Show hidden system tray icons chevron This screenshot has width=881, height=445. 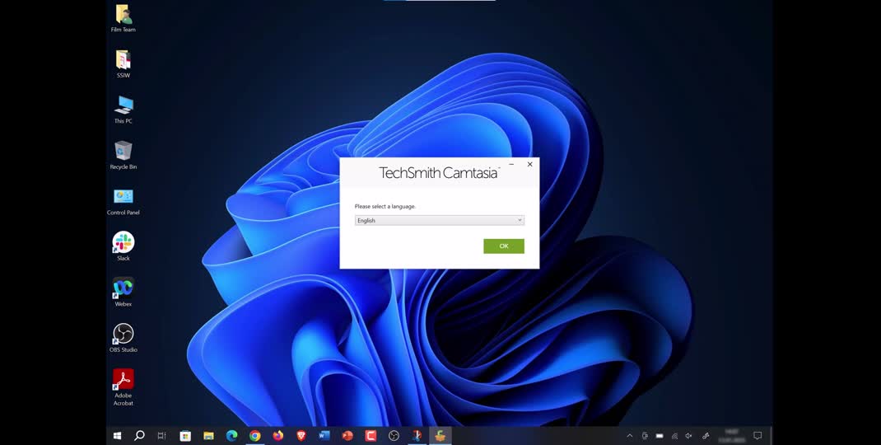[x=630, y=435]
